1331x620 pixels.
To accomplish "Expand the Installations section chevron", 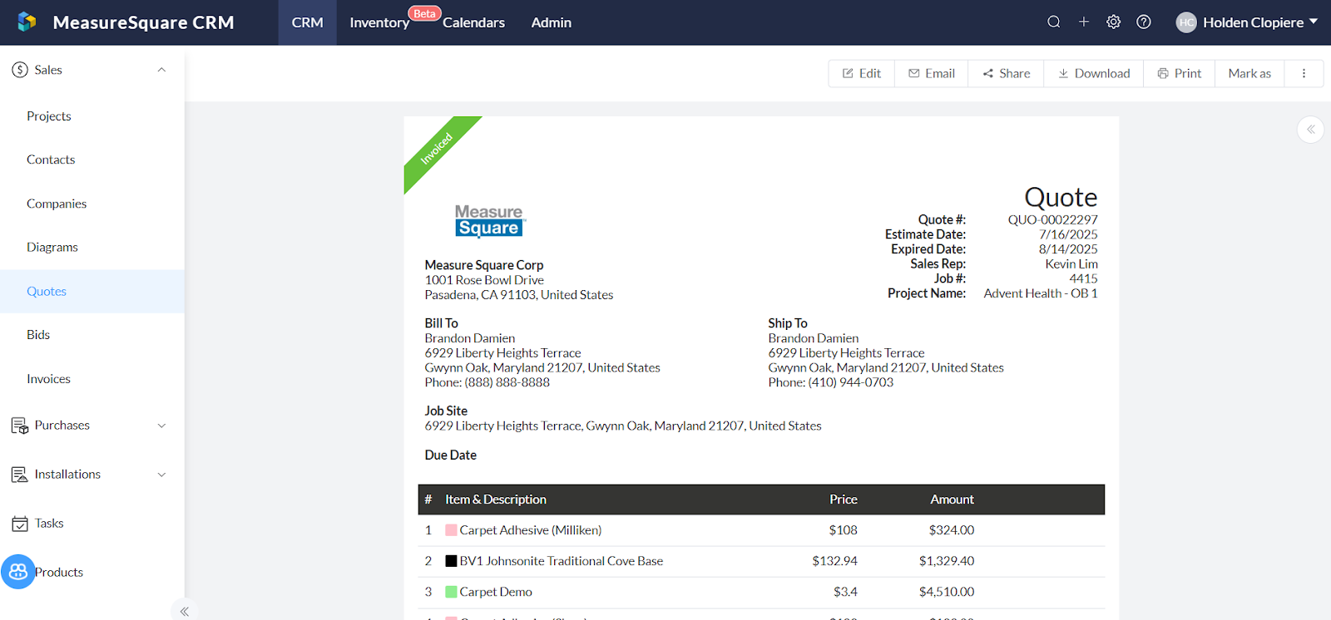I will pos(161,475).
